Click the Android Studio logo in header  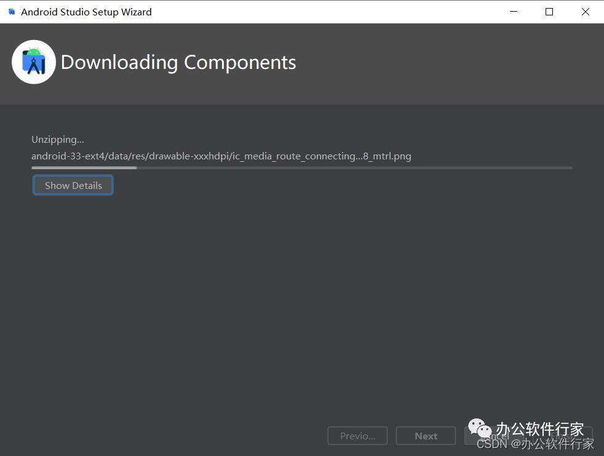(34, 62)
